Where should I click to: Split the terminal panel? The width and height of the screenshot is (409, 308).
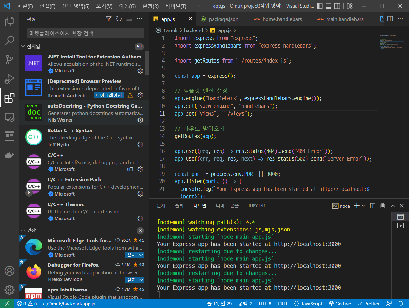373,206
